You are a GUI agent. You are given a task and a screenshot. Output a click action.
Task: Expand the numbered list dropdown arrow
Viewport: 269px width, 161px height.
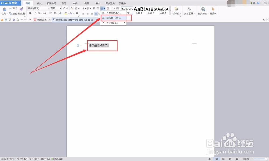tap(90, 8)
